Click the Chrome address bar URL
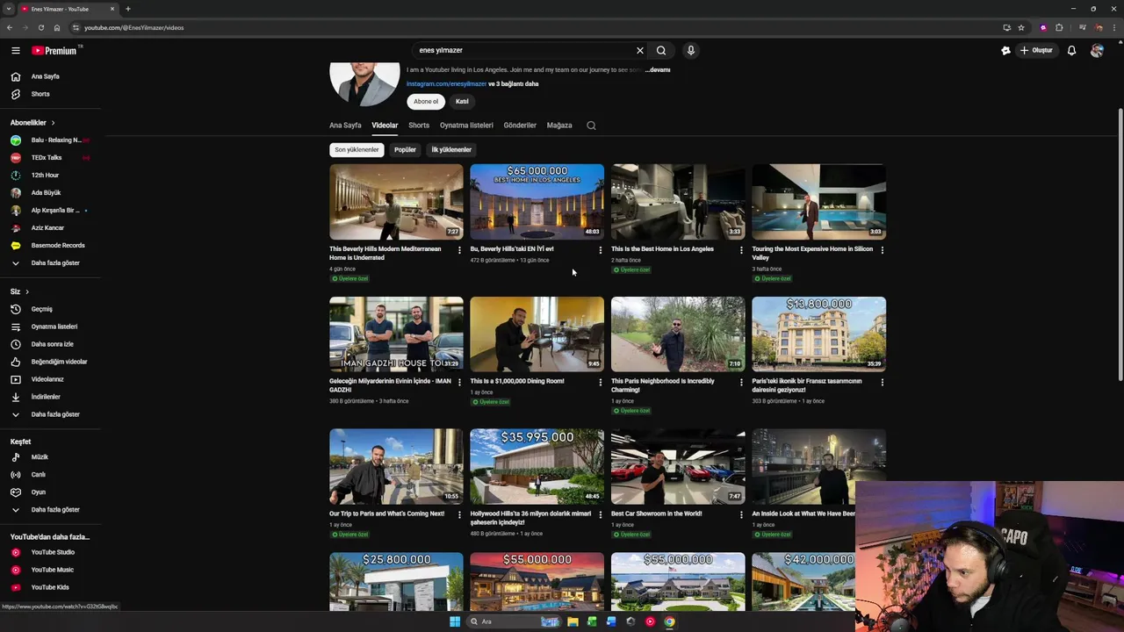 coord(133,28)
